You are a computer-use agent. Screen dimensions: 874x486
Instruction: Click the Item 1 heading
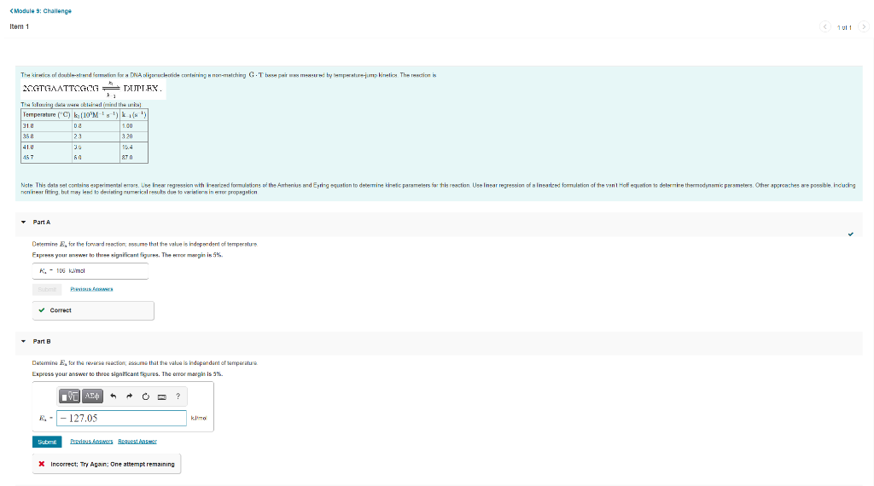coord(20,26)
